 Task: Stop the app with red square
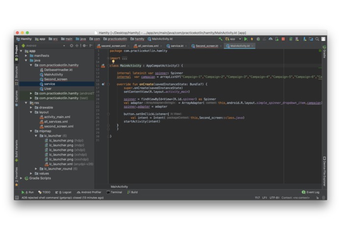tap(283, 39)
